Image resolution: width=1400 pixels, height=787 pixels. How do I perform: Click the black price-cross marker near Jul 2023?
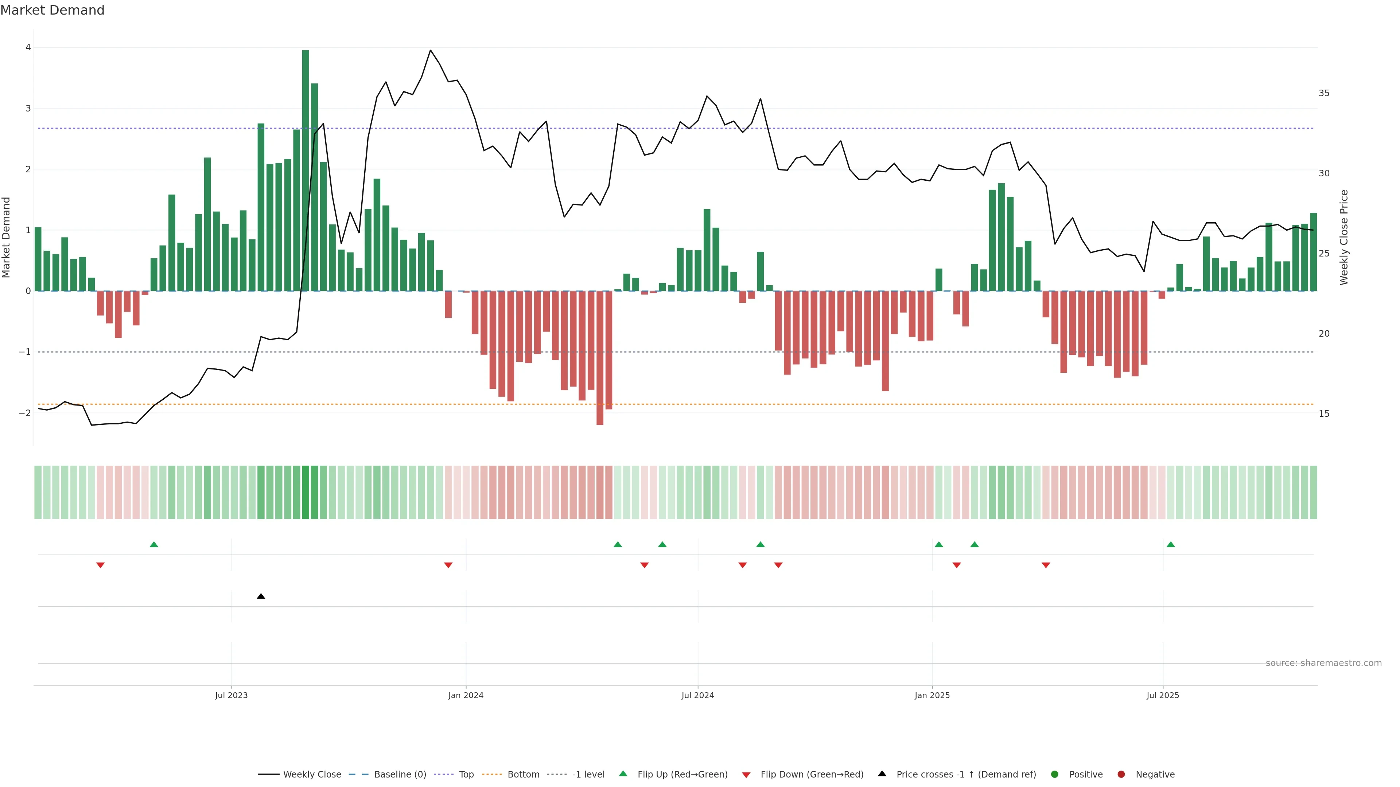click(261, 596)
